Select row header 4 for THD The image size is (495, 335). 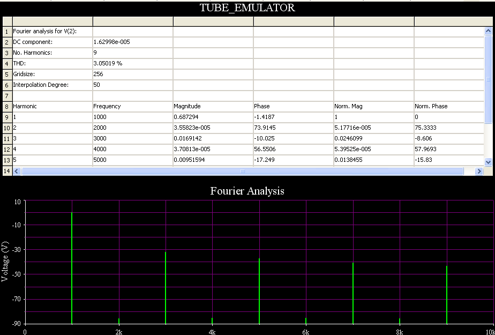(7, 63)
